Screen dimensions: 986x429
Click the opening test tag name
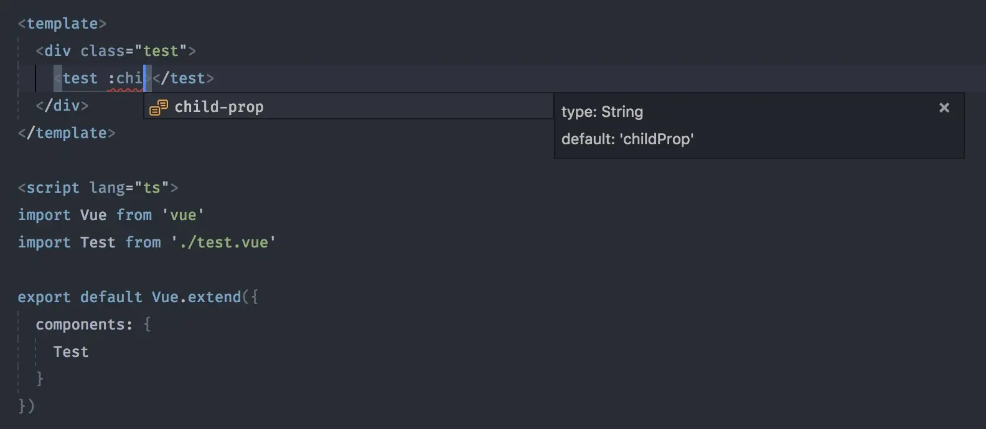coord(80,78)
